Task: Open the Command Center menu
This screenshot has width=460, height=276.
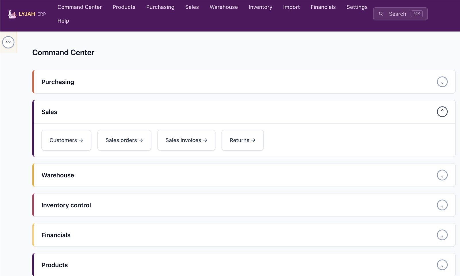Action: [x=80, y=7]
